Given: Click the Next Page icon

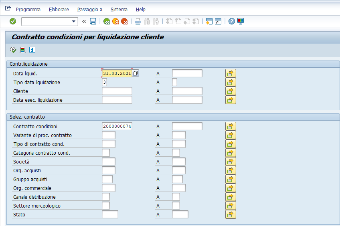Looking at the screenshot, I should tap(187, 21).
